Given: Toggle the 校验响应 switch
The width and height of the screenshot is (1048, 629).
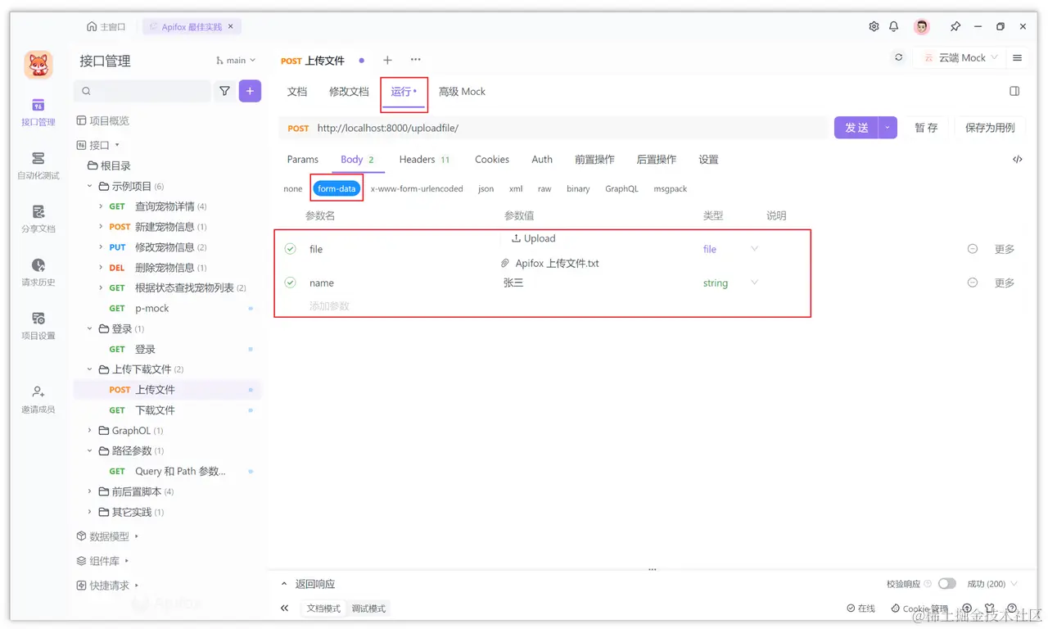Looking at the screenshot, I should click(947, 583).
